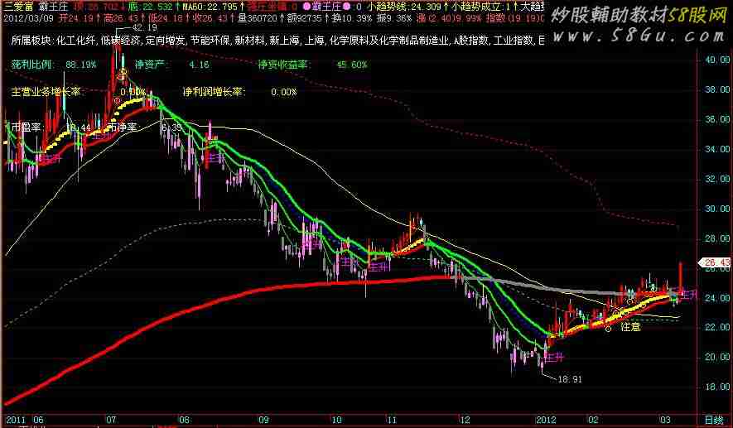Switch period using the 日线 button

[713, 420]
